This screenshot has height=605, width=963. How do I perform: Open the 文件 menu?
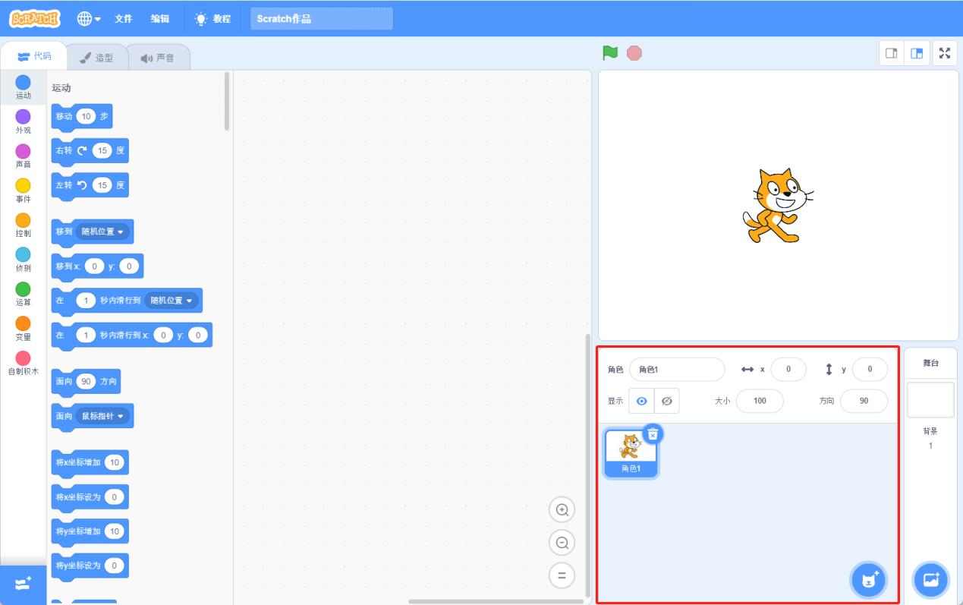(x=123, y=19)
